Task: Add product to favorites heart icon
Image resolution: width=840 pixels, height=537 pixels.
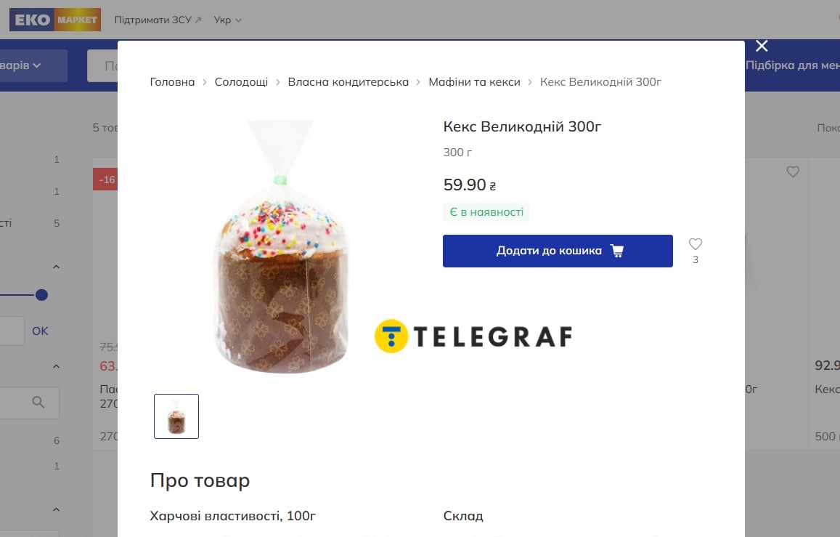Action: point(696,244)
